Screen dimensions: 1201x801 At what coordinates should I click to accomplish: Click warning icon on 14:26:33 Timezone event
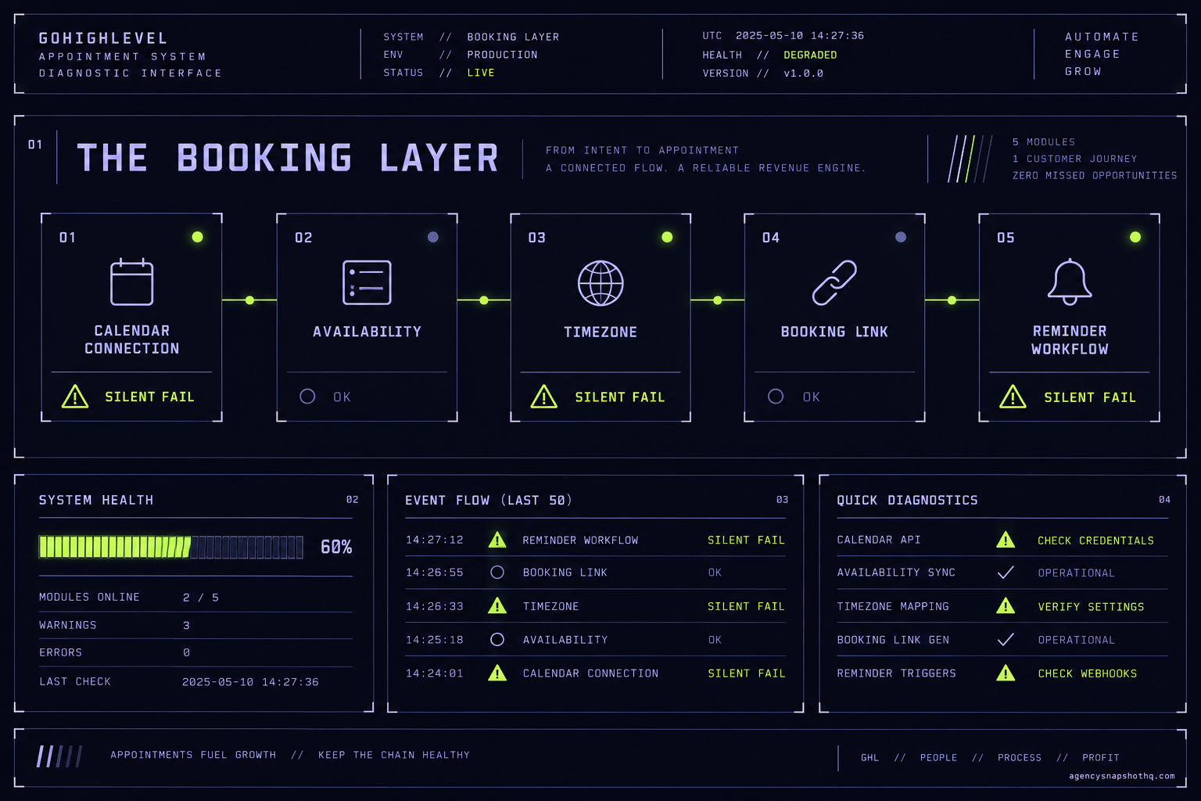pyautogui.click(x=497, y=605)
